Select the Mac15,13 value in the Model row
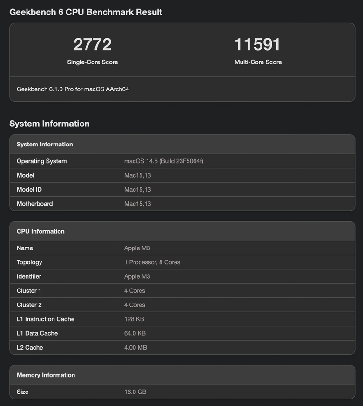 [x=138, y=175]
